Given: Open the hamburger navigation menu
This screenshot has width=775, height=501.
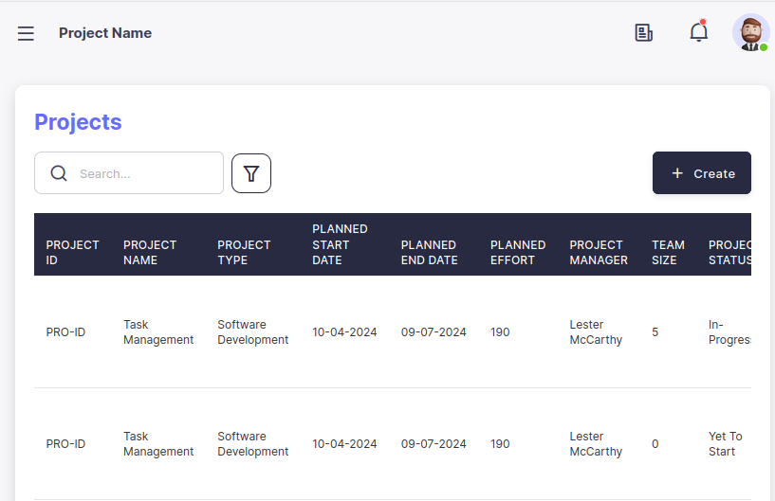Looking at the screenshot, I should point(26,33).
